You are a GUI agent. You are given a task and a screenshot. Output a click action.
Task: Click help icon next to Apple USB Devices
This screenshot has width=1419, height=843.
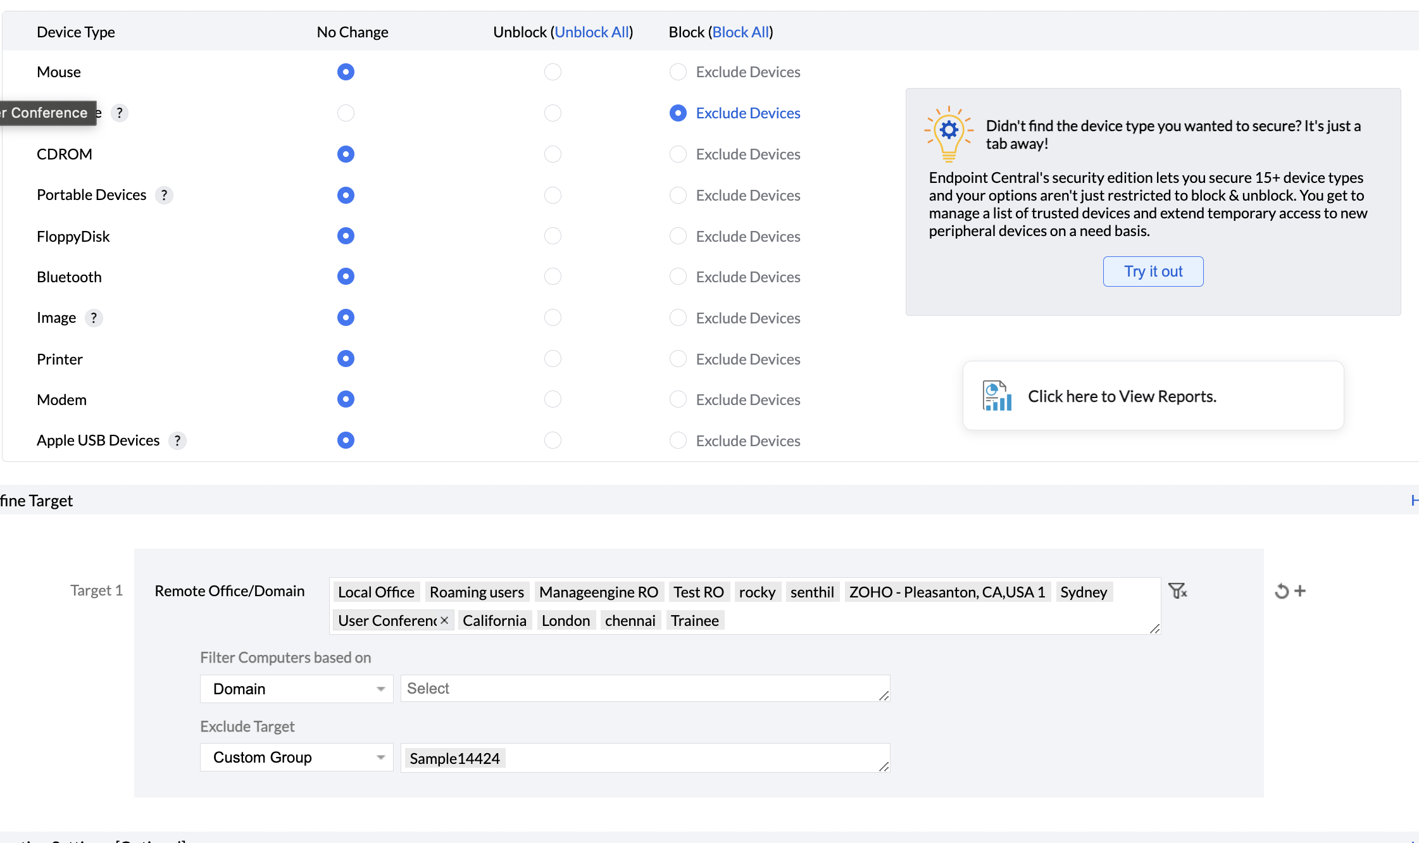click(177, 440)
